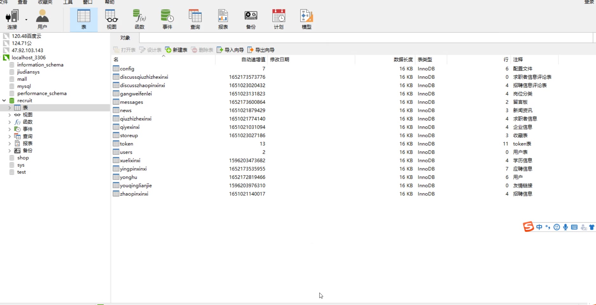Select the shop database

23,158
